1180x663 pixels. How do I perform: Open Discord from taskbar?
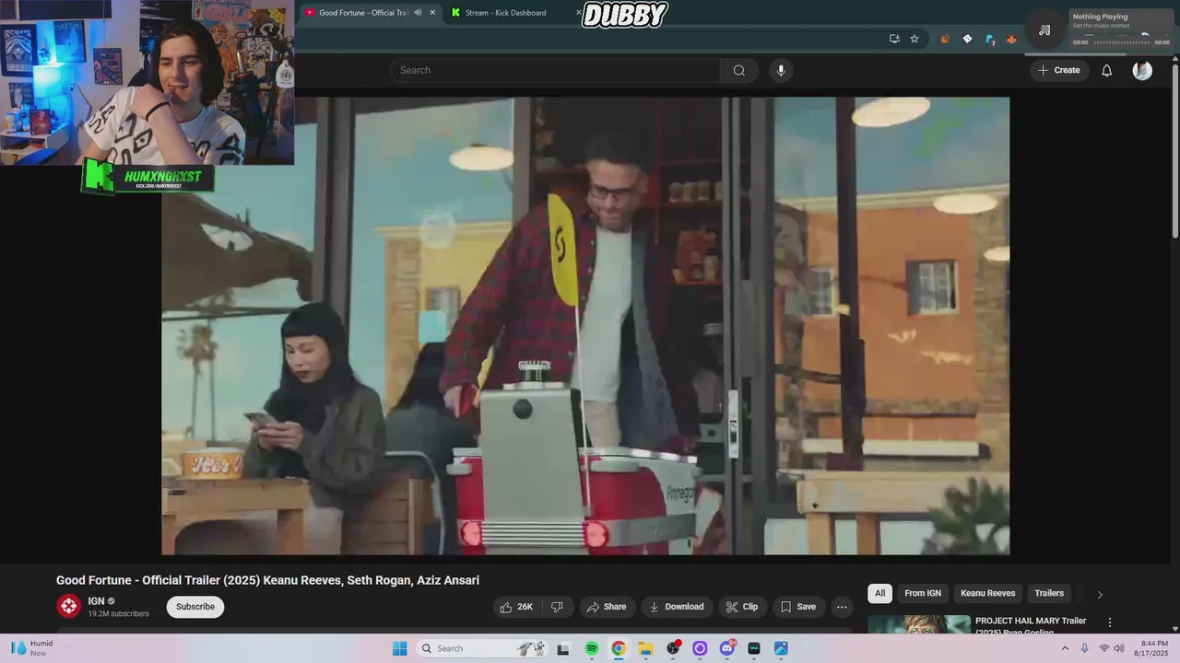coord(727,648)
